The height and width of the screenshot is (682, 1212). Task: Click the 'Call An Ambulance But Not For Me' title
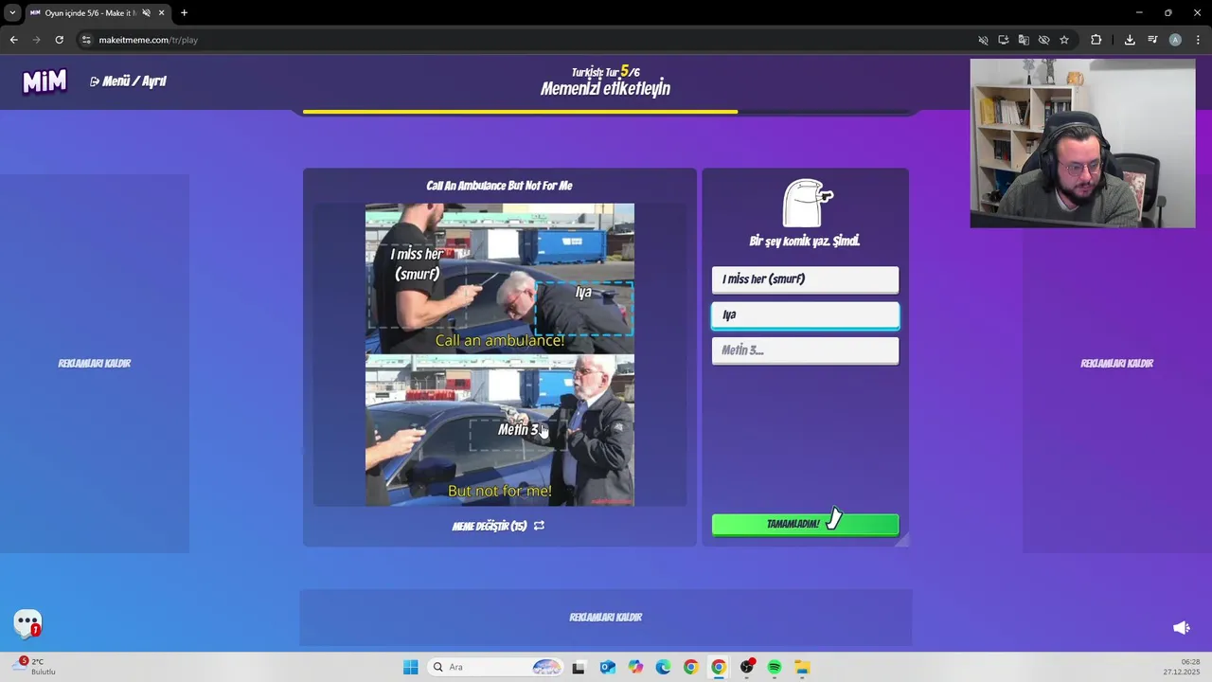point(499,186)
